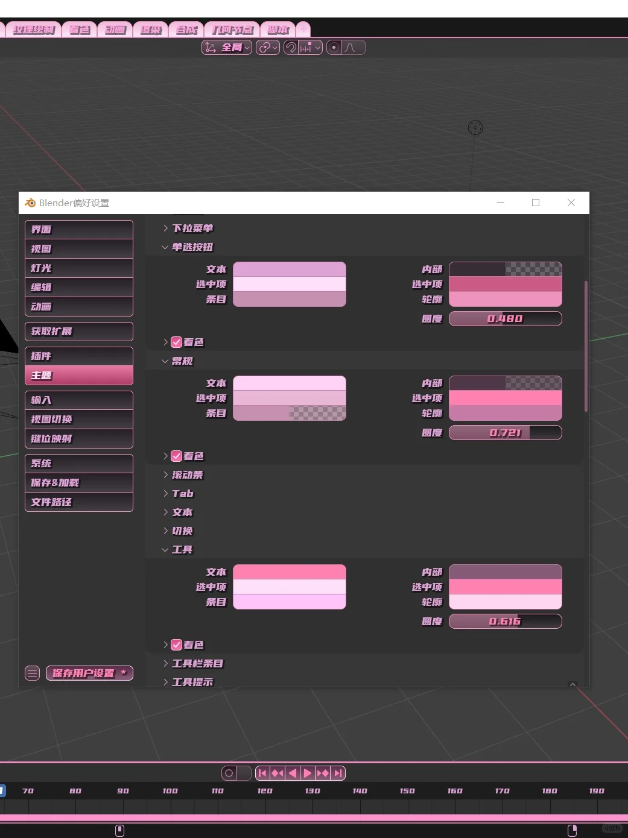The width and height of the screenshot is (628, 838).
Task: Open the 编辑 preferences section
Action: pos(79,288)
